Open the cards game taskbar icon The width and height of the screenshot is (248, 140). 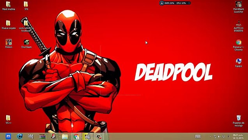click(99, 136)
